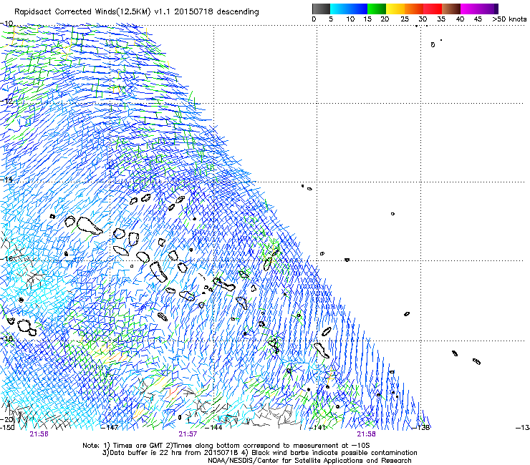Click the -12 latitude label
Screen dimensions: 530x465
coord(6,102)
